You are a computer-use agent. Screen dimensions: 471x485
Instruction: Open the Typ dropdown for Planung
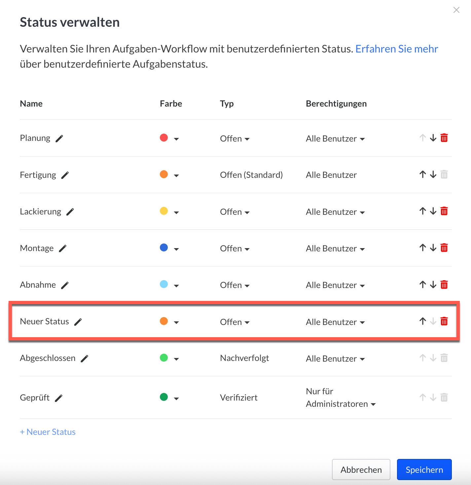click(235, 139)
